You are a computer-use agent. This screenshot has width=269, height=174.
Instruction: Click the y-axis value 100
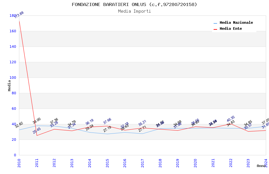13,78
